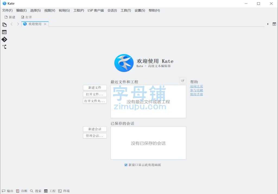The height and width of the screenshot is (194, 278).
Task: Open the 选择(S) menu
Action: coord(35,10)
